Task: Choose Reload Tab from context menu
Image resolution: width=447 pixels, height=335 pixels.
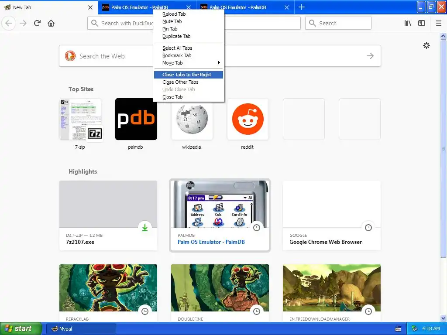Action: click(x=189, y=14)
